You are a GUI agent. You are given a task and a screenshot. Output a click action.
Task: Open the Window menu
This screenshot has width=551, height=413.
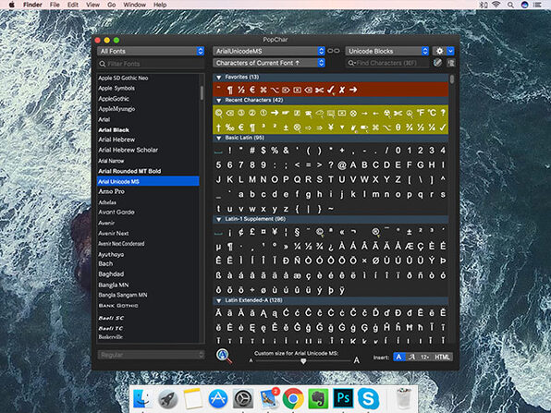[x=134, y=5]
